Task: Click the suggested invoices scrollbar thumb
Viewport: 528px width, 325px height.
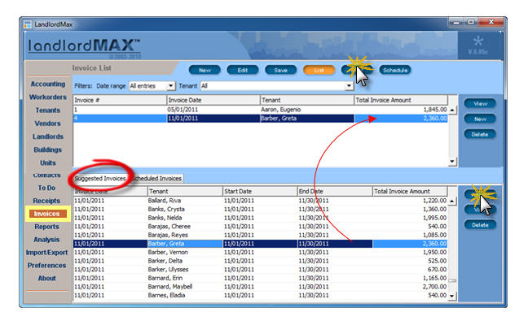Action: 452,280
